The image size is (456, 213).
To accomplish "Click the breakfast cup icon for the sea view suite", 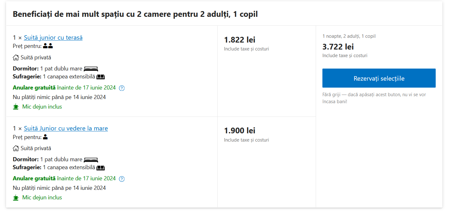I will [x=16, y=198].
